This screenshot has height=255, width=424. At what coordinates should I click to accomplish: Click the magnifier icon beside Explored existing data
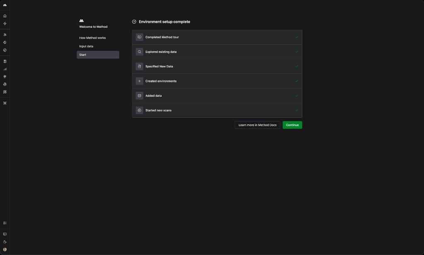pos(139,52)
